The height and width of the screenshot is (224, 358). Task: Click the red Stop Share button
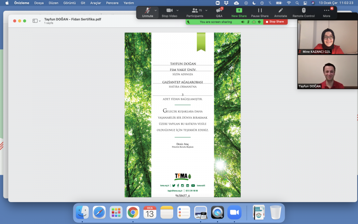click(275, 22)
